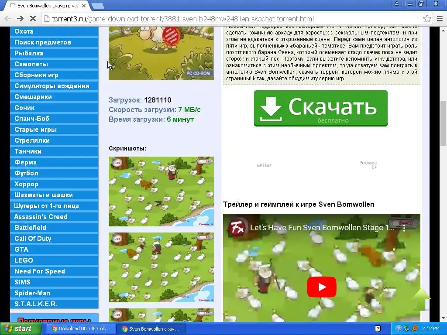
Task: Go to the Стрелялки category
Action: (x=54, y=140)
